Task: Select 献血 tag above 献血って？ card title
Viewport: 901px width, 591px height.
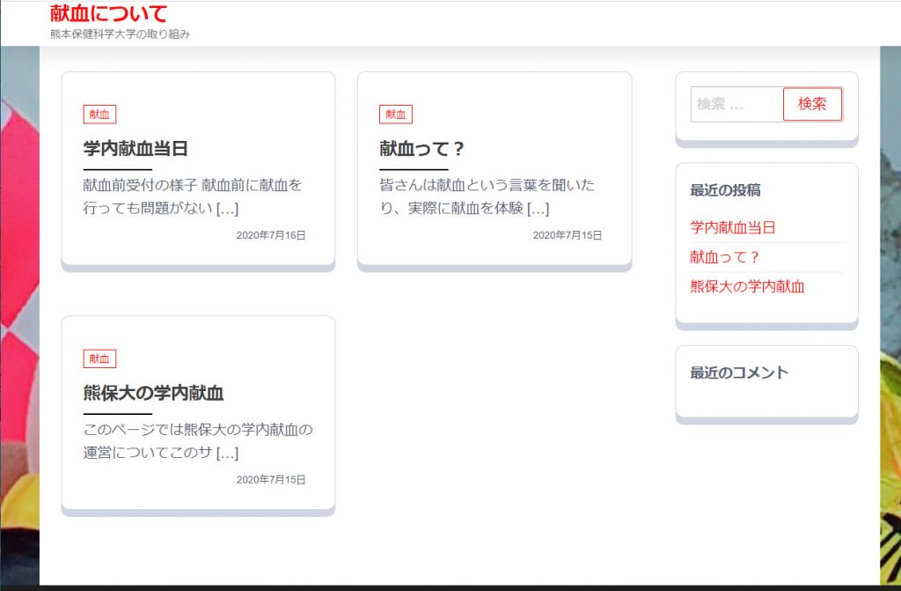Action: [396, 115]
